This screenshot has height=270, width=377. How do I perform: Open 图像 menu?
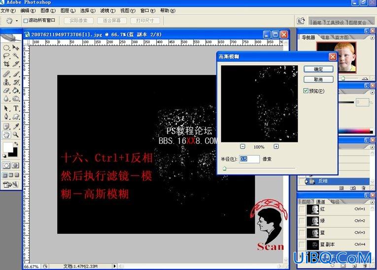(48, 10)
